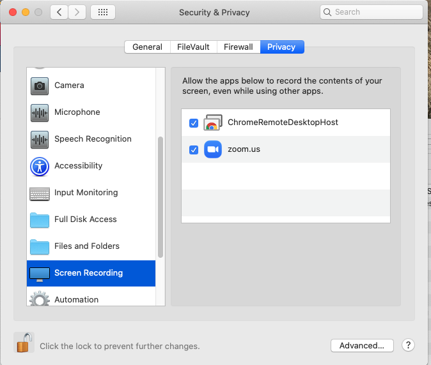The width and height of the screenshot is (431, 365).
Task: Select the Full Disk Access folder icon
Action: pos(40,220)
